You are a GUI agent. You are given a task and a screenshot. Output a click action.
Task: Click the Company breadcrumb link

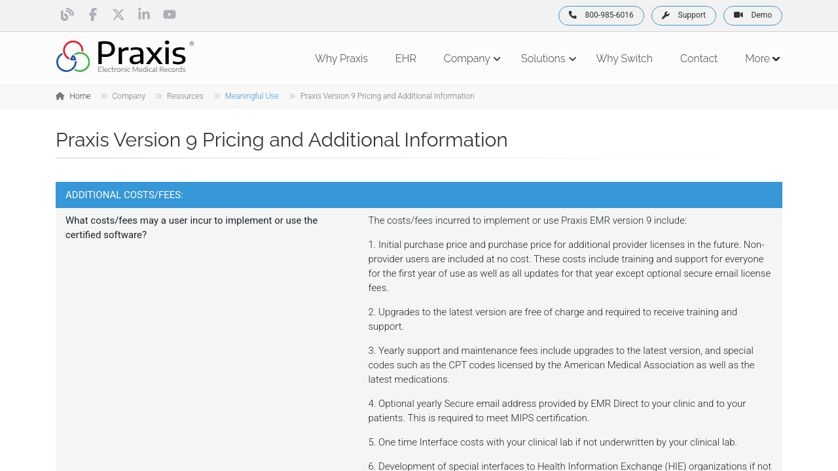click(128, 96)
